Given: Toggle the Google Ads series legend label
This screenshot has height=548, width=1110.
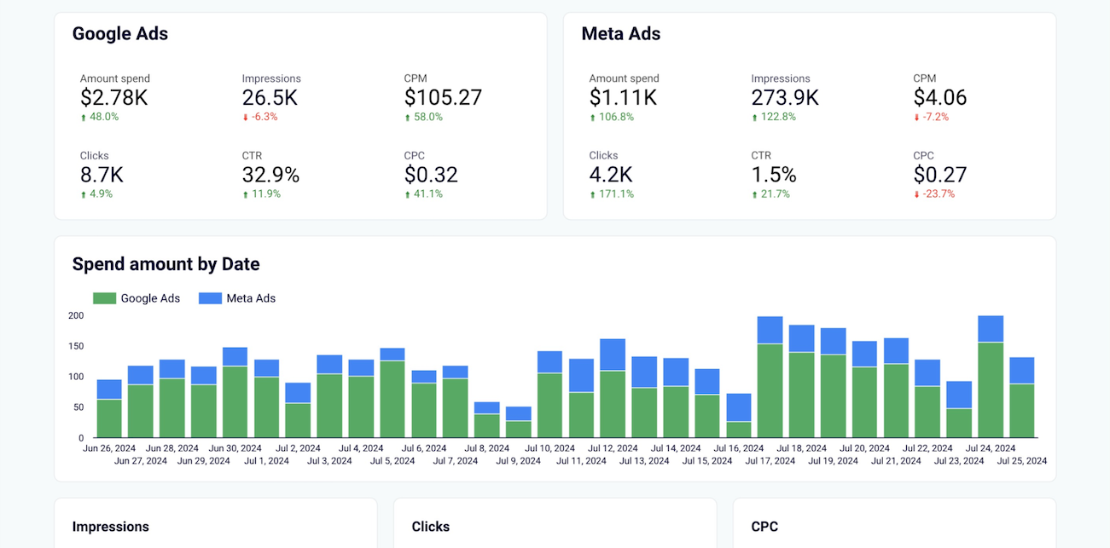Looking at the screenshot, I should 150,298.
